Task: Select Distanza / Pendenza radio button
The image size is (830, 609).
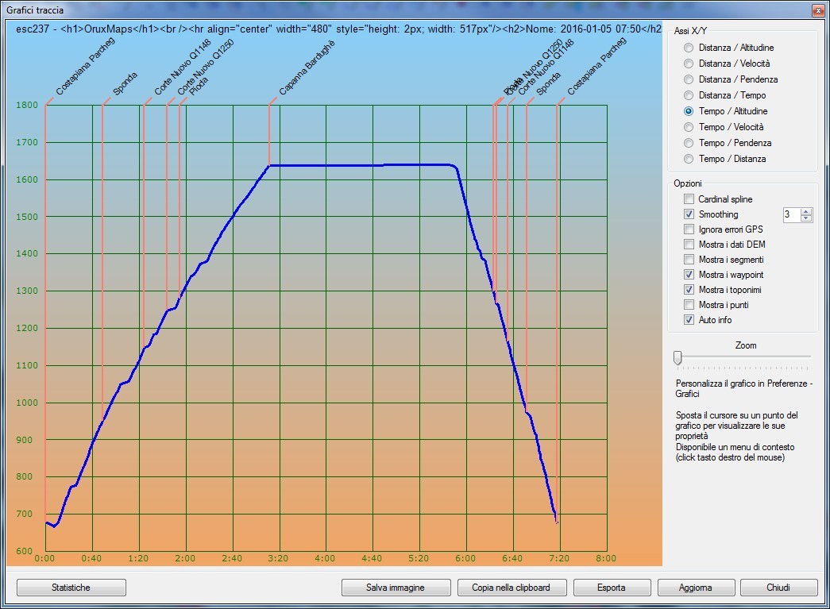Action: [689, 79]
